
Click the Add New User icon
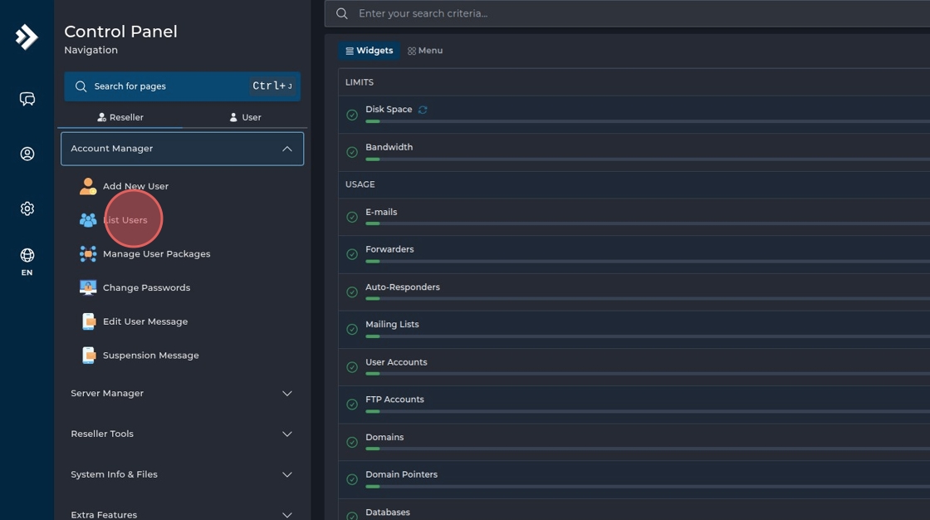88,186
